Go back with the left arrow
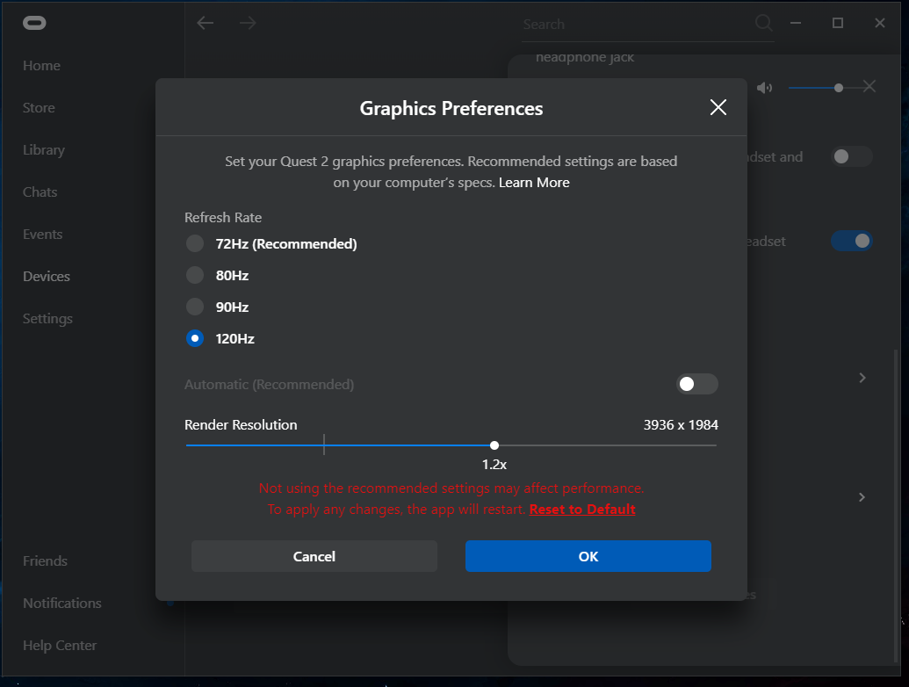The width and height of the screenshot is (909, 687). tap(206, 23)
